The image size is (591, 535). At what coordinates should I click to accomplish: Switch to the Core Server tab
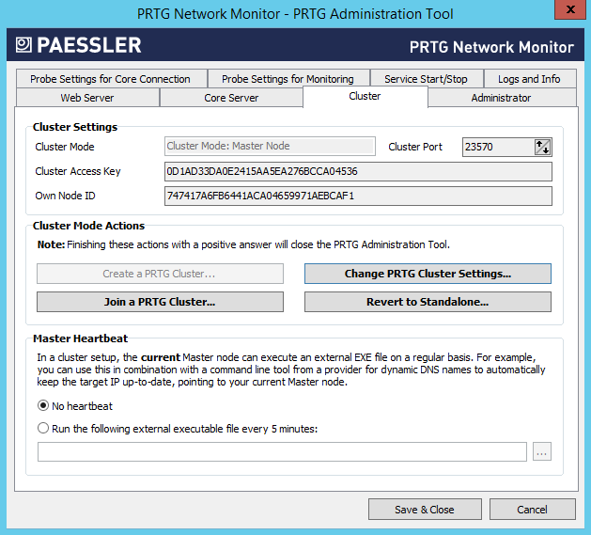tap(231, 98)
